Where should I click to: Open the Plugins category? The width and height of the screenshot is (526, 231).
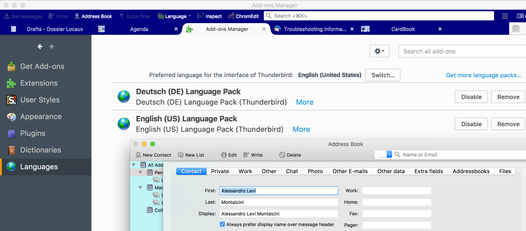[33, 133]
